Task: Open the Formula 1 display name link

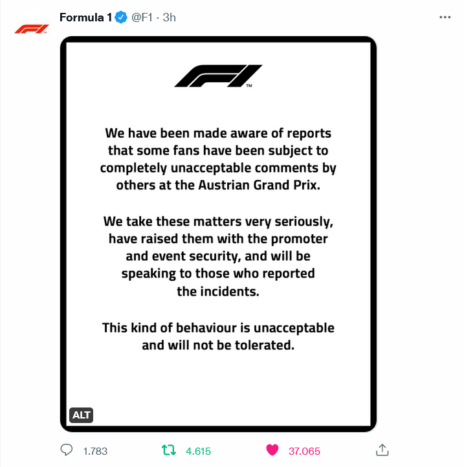Action: pyautogui.click(x=85, y=18)
